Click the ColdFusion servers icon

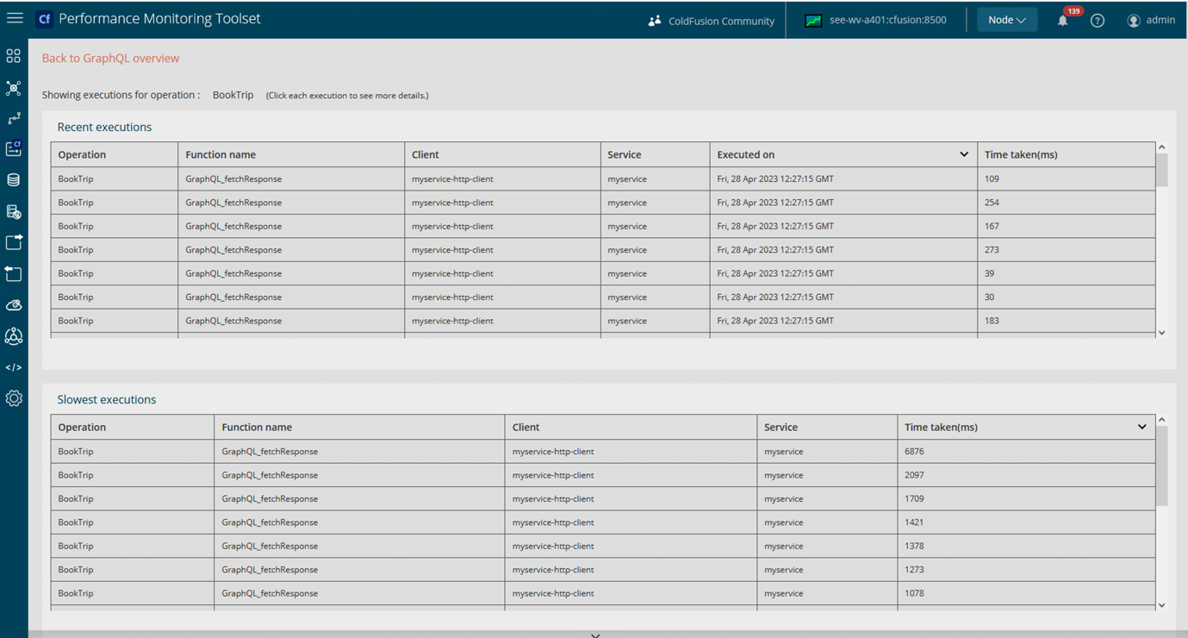point(14,148)
